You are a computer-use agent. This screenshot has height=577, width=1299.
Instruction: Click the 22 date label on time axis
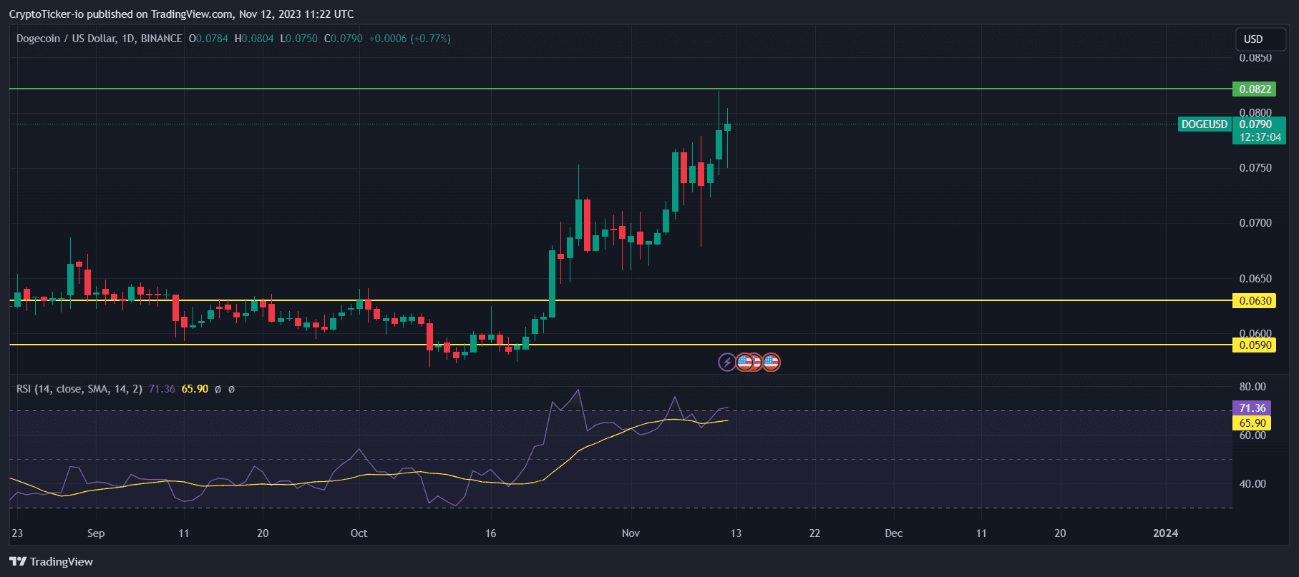tap(814, 533)
